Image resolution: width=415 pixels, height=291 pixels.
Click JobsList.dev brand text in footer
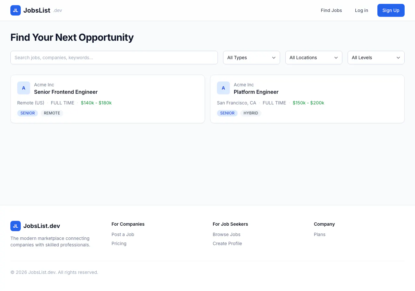pos(41,226)
